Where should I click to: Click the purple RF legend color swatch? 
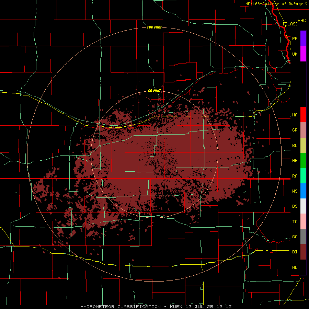[x=303, y=38]
